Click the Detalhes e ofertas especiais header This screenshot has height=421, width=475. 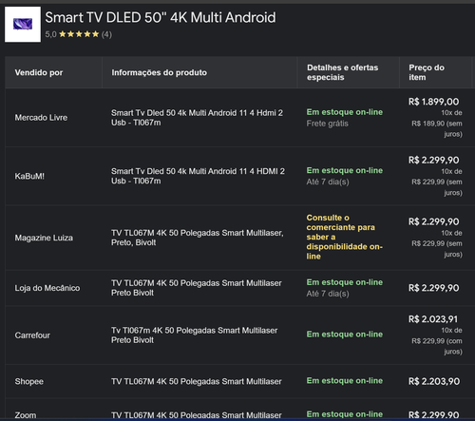pos(342,72)
